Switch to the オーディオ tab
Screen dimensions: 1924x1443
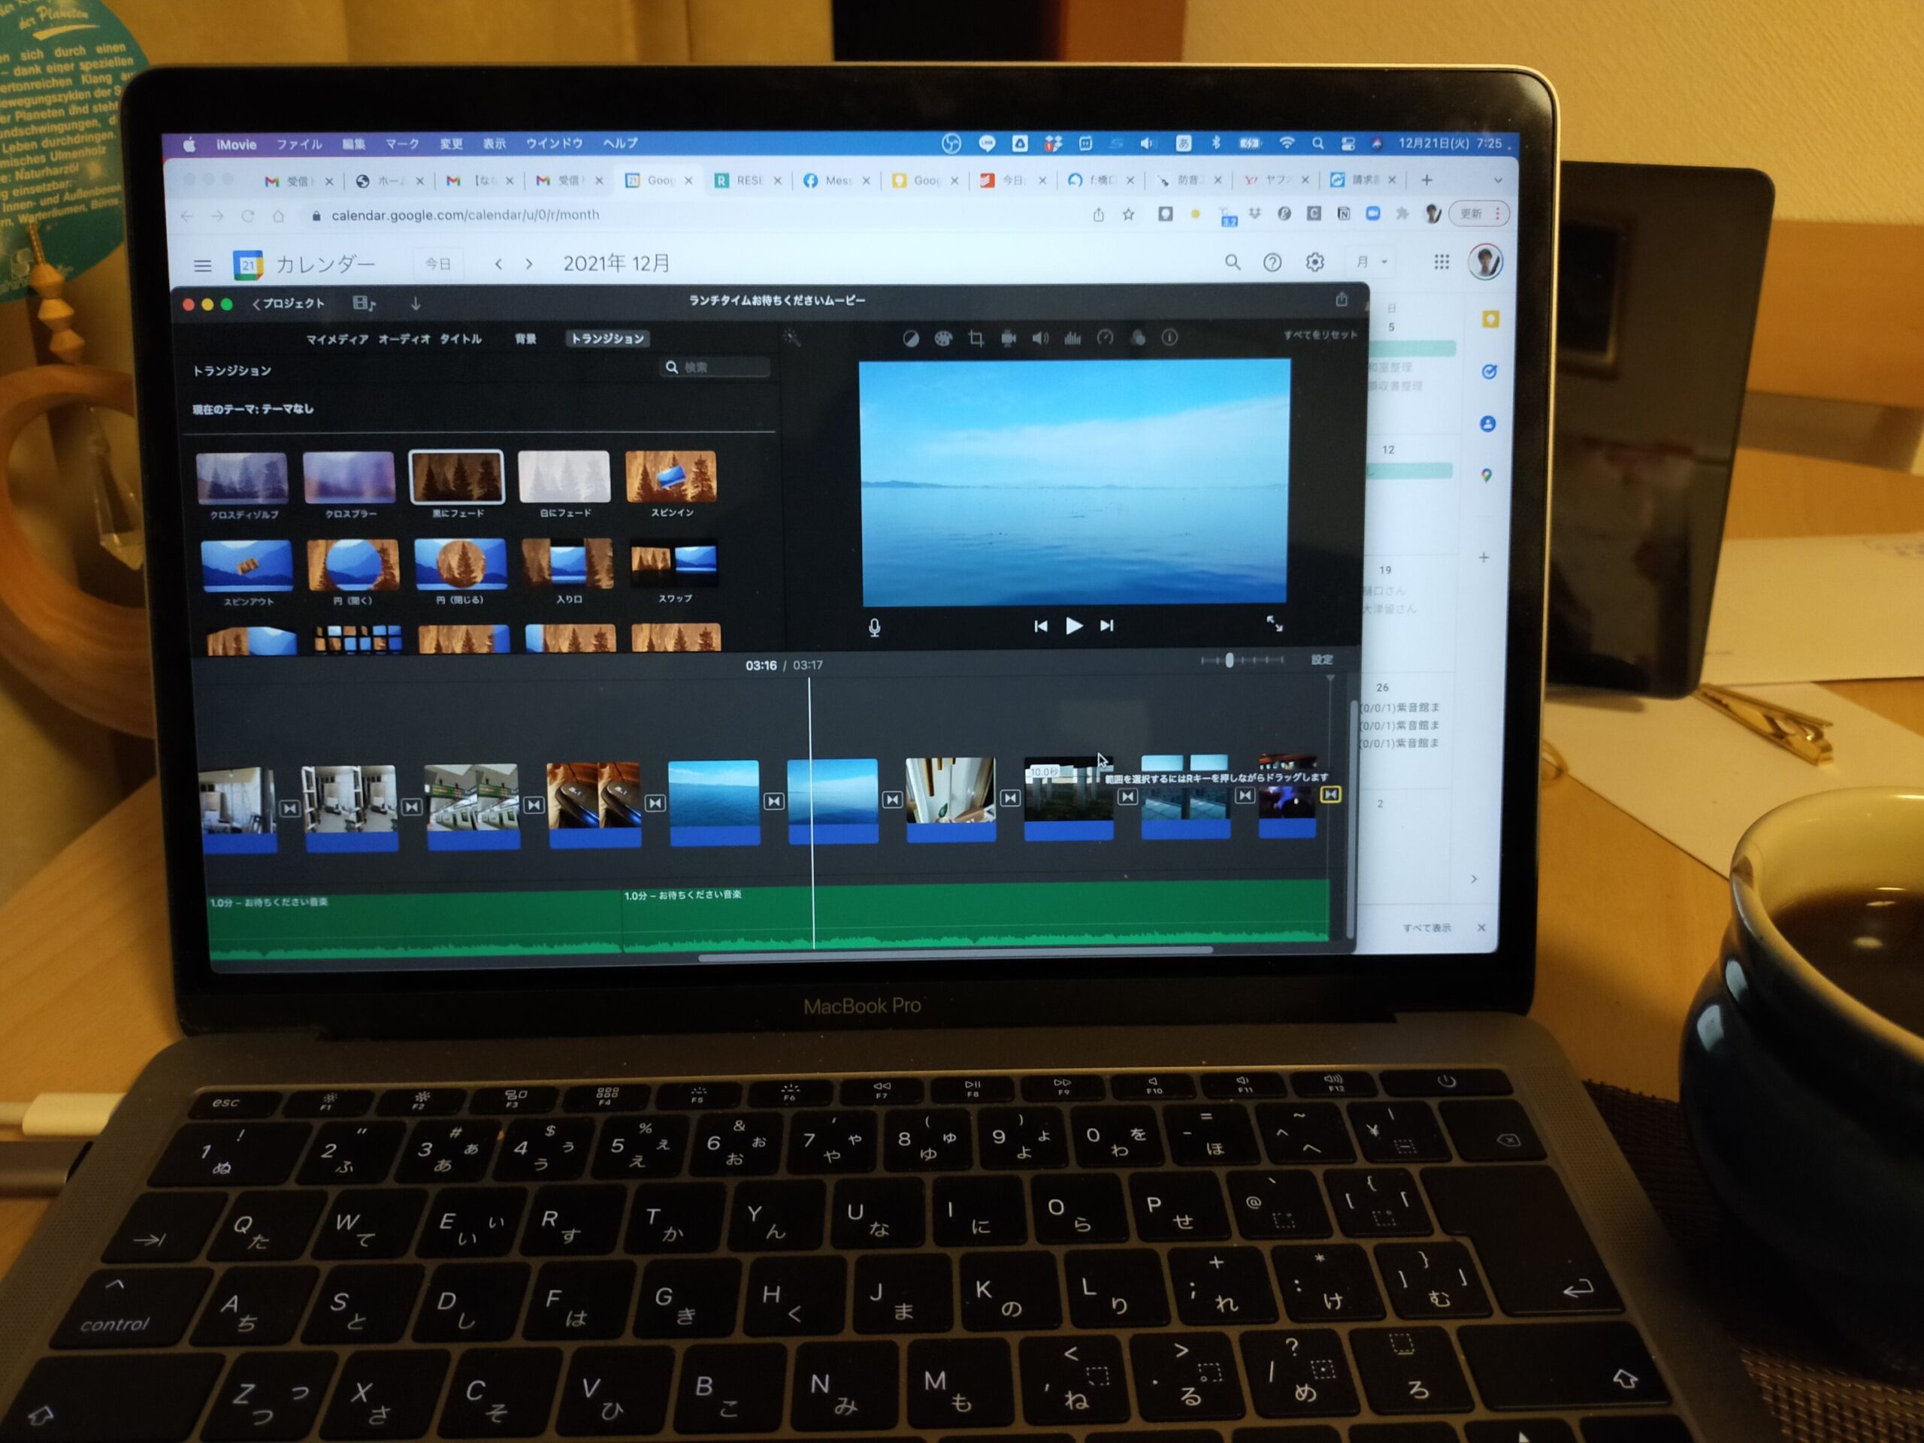click(404, 339)
